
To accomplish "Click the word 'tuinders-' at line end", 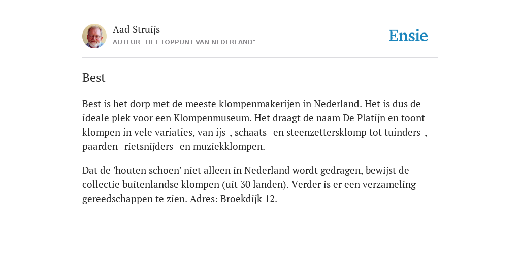I will 406,133.
